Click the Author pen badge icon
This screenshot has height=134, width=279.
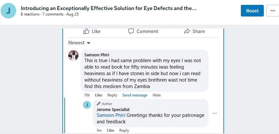pos(99,104)
